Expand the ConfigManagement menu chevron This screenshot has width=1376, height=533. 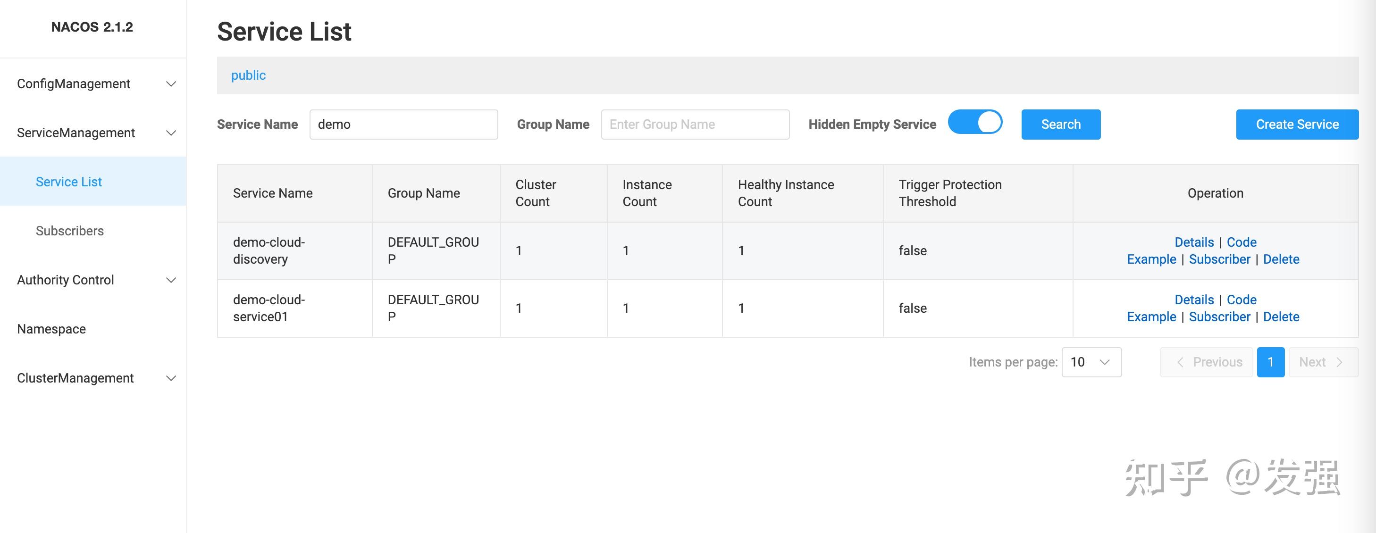[171, 84]
